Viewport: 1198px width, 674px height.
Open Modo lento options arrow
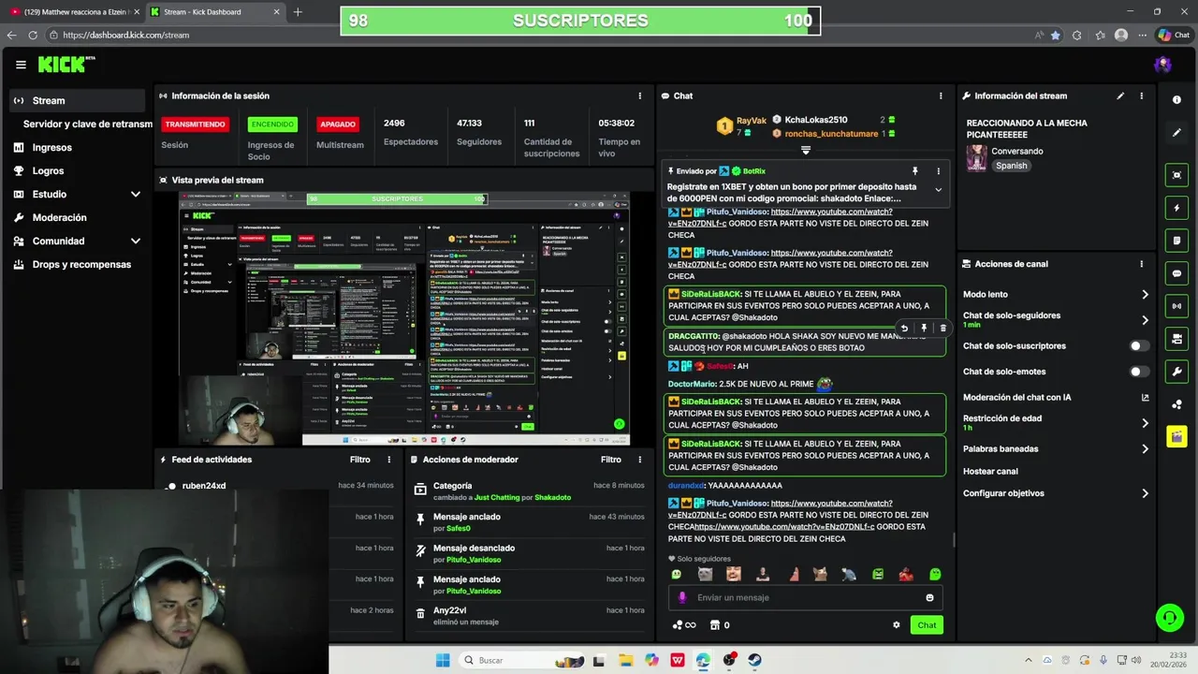(x=1145, y=294)
